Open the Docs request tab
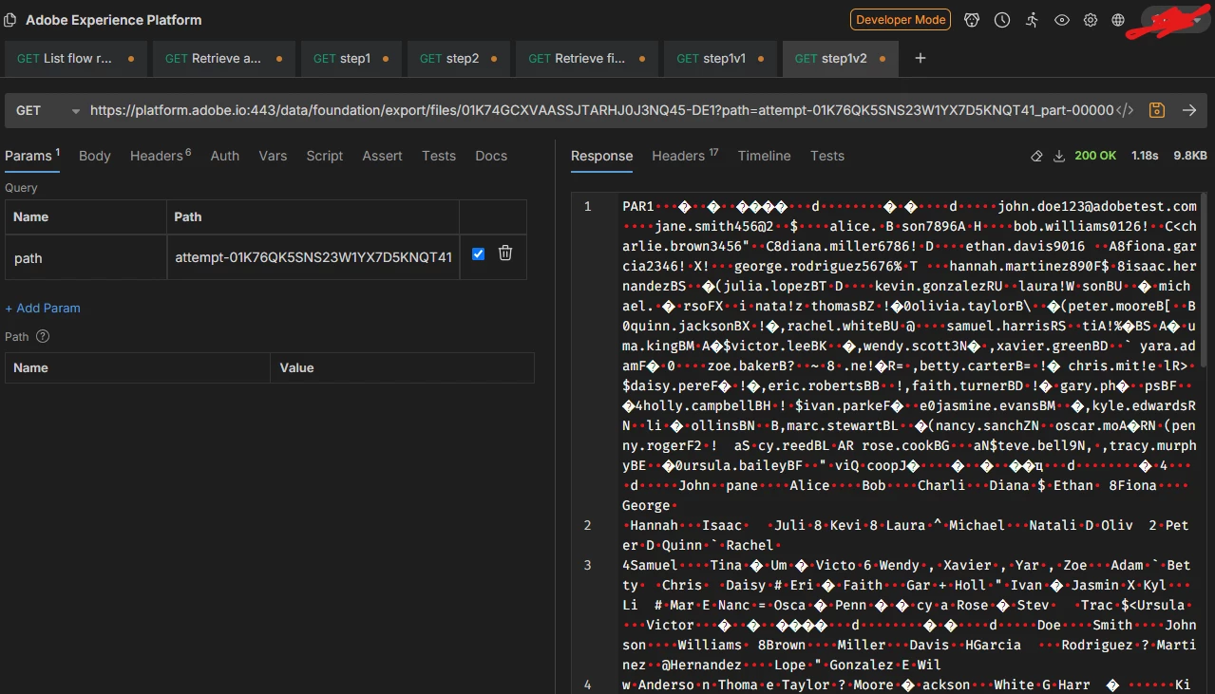 (x=491, y=156)
